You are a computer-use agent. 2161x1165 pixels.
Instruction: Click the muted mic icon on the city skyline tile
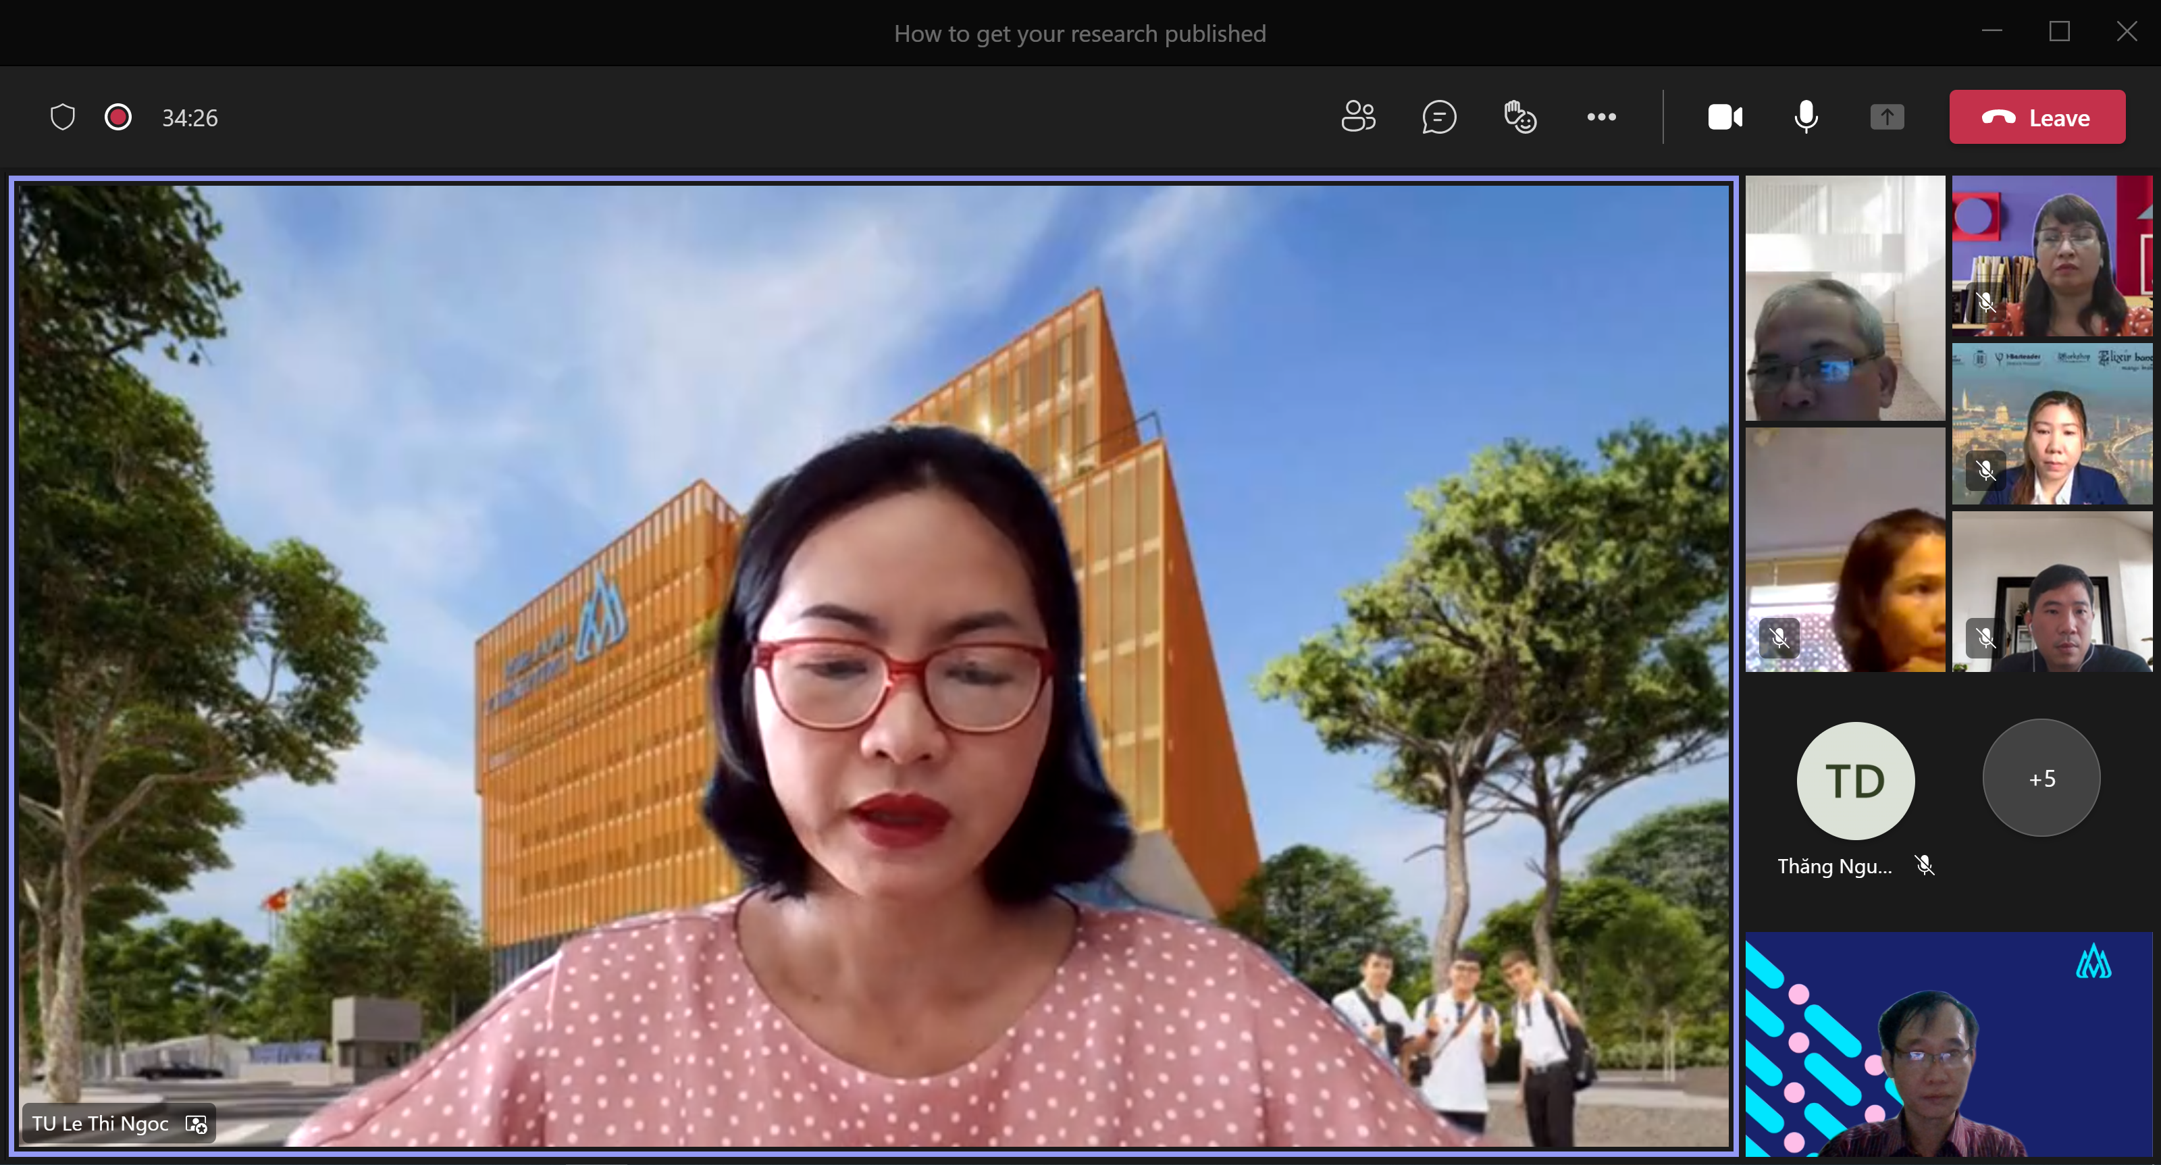pyautogui.click(x=1985, y=469)
